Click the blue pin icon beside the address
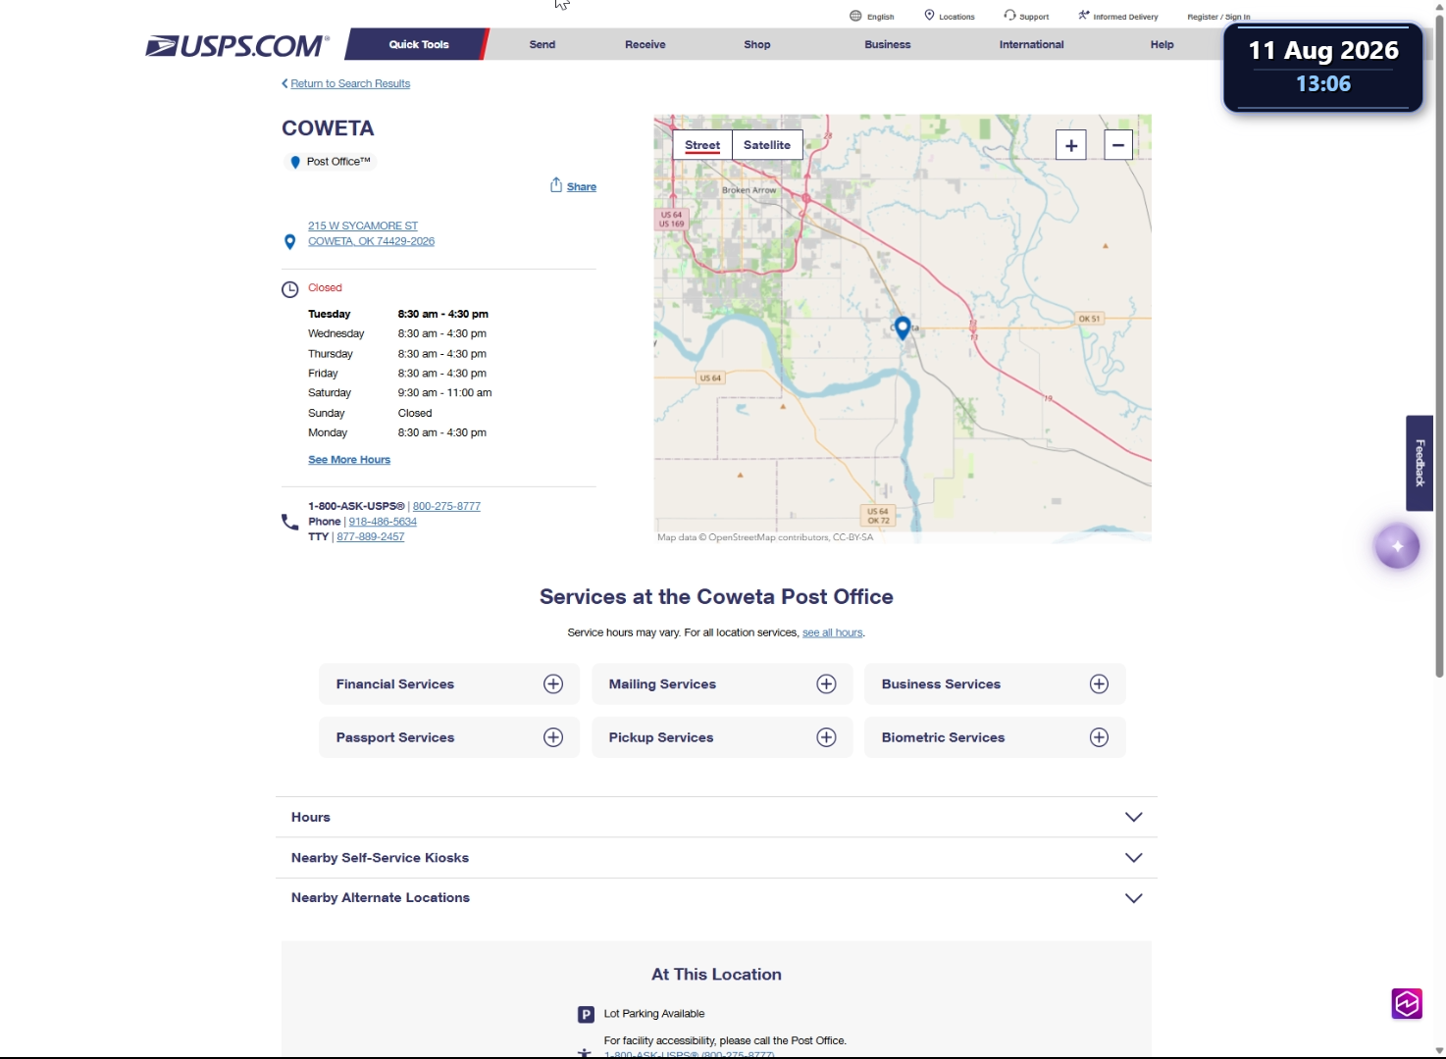The height and width of the screenshot is (1059, 1446). [x=289, y=241]
